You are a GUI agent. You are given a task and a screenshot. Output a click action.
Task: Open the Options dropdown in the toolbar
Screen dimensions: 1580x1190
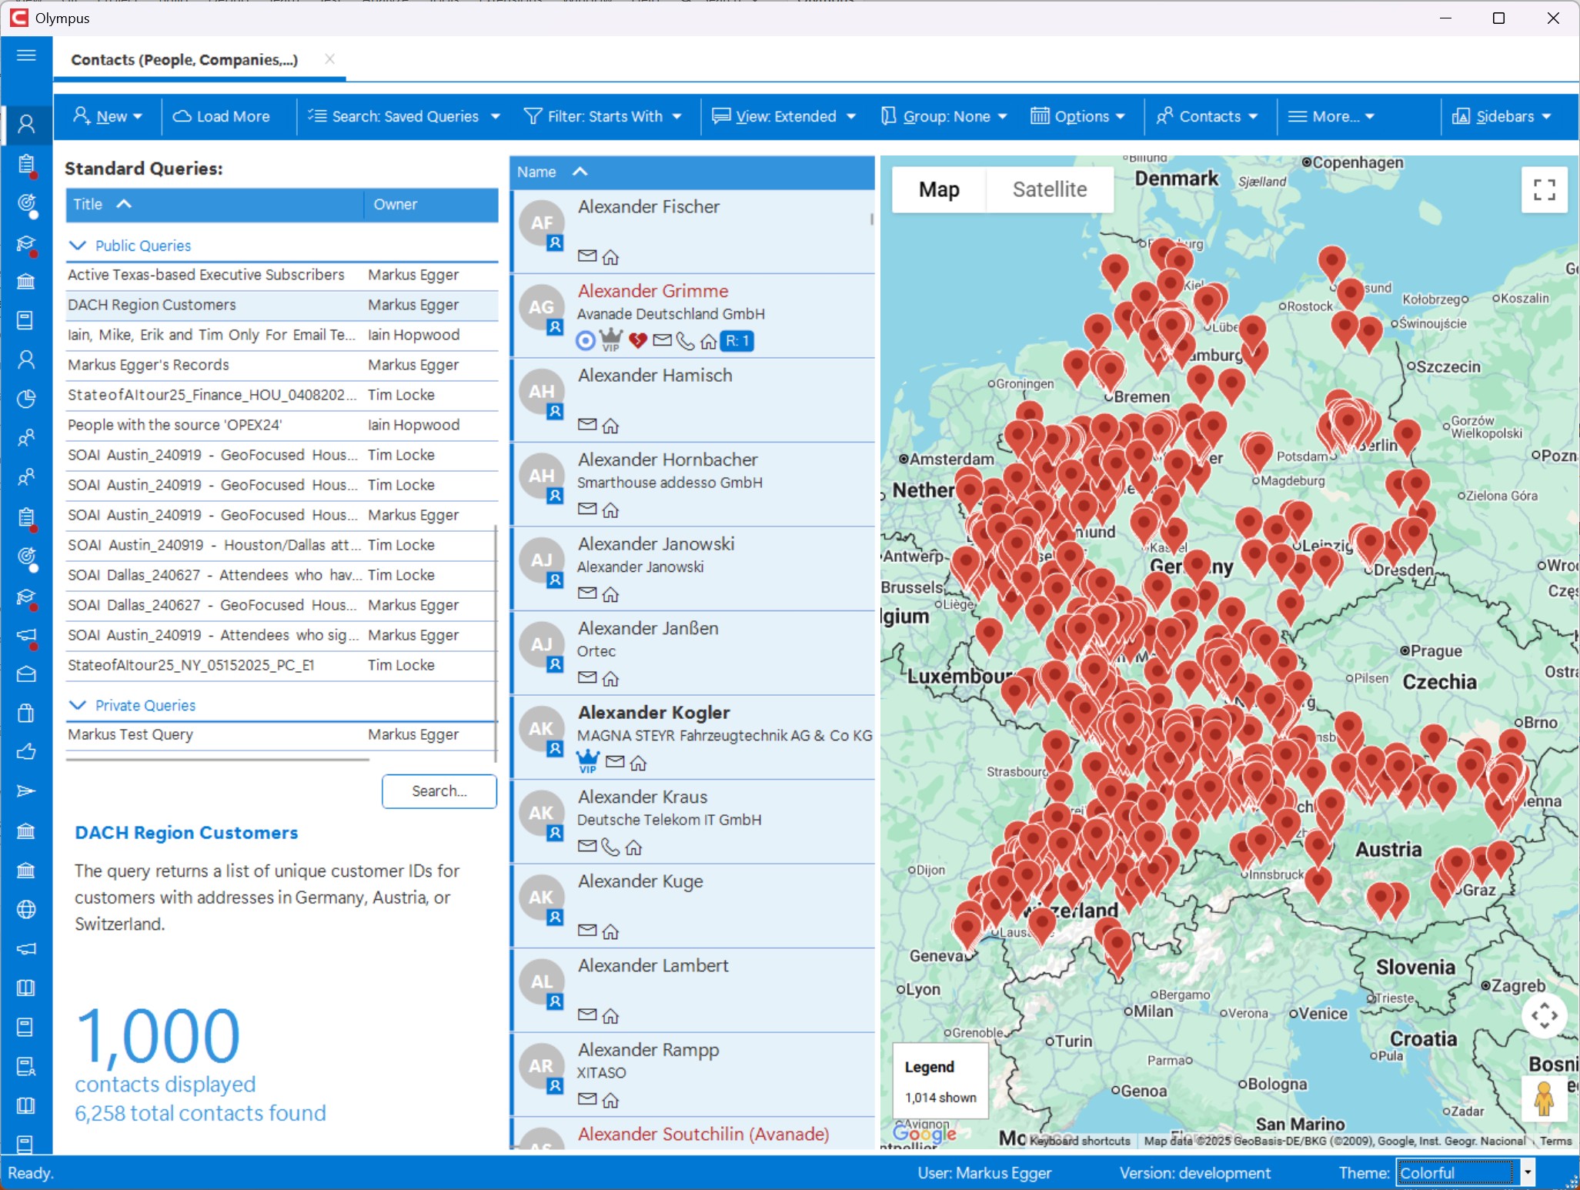tap(1077, 116)
